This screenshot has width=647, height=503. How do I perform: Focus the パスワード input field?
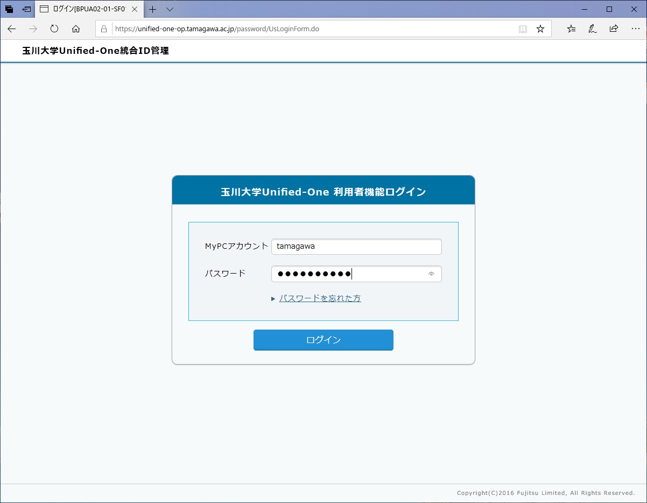click(x=356, y=274)
